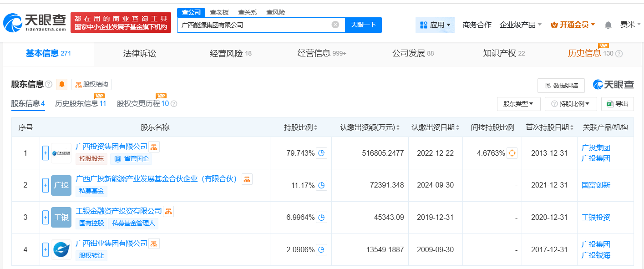Open the 持股比例 filter dropdown

coord(571,104)
